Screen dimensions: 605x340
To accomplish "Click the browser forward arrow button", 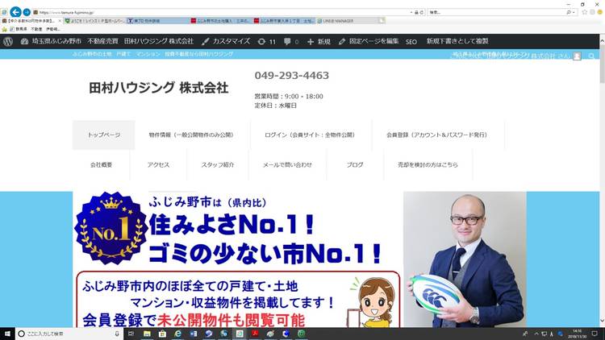I will pos(28,11).
